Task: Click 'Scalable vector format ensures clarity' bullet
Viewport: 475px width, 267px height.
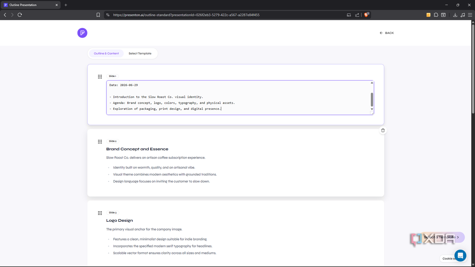Action: 165,253
